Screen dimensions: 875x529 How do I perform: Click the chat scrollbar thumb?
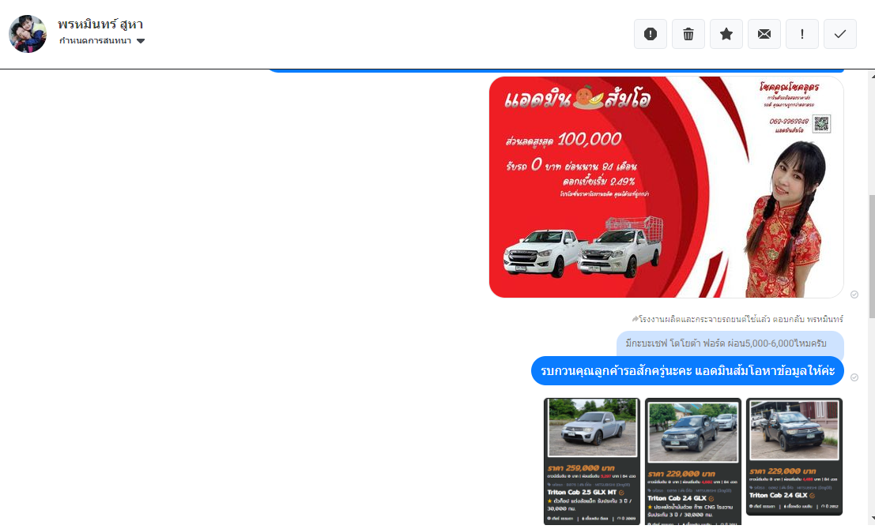pyautogui.click(x=872, y=257)
